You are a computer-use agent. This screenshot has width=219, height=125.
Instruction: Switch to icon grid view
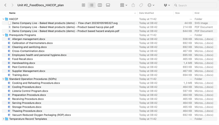(x=83, y=5)
